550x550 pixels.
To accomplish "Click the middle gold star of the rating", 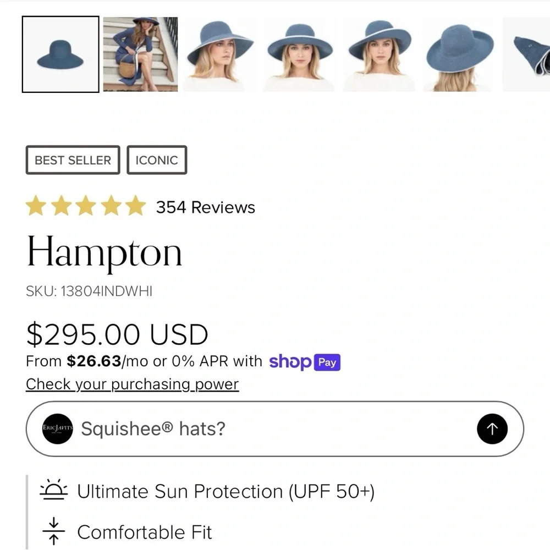I will pyautogui.click(x=85, y=206).
